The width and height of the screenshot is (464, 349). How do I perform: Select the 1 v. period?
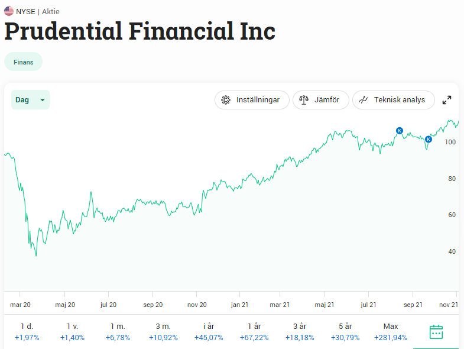click(72, 332)
